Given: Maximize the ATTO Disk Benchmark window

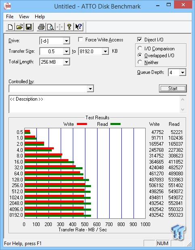Looking at the screenshot, I should point(168,5).
